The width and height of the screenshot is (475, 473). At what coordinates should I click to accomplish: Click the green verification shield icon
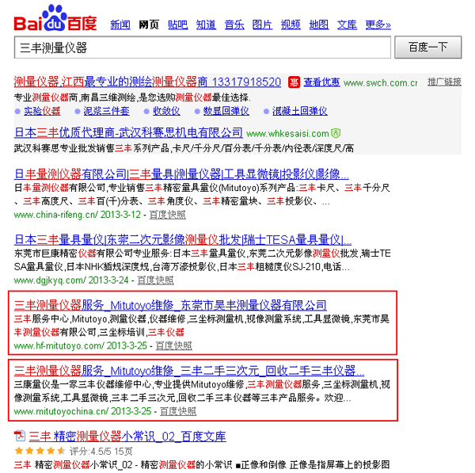pos(336,133)
